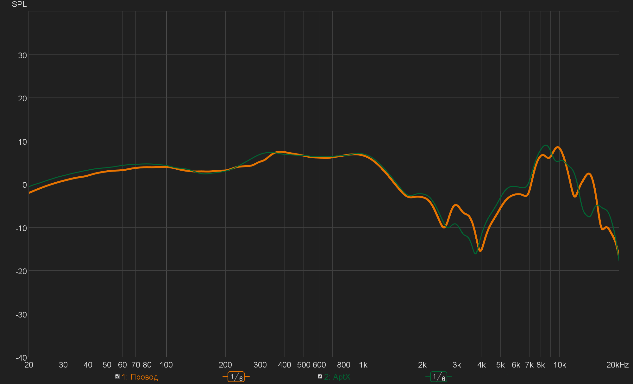
Task: Click the -40 dB label on SPL axis
Action: (21, 358)
